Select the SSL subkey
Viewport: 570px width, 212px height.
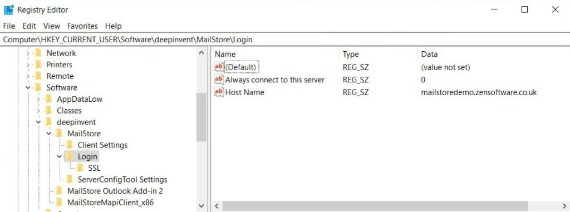pos(94,168)
